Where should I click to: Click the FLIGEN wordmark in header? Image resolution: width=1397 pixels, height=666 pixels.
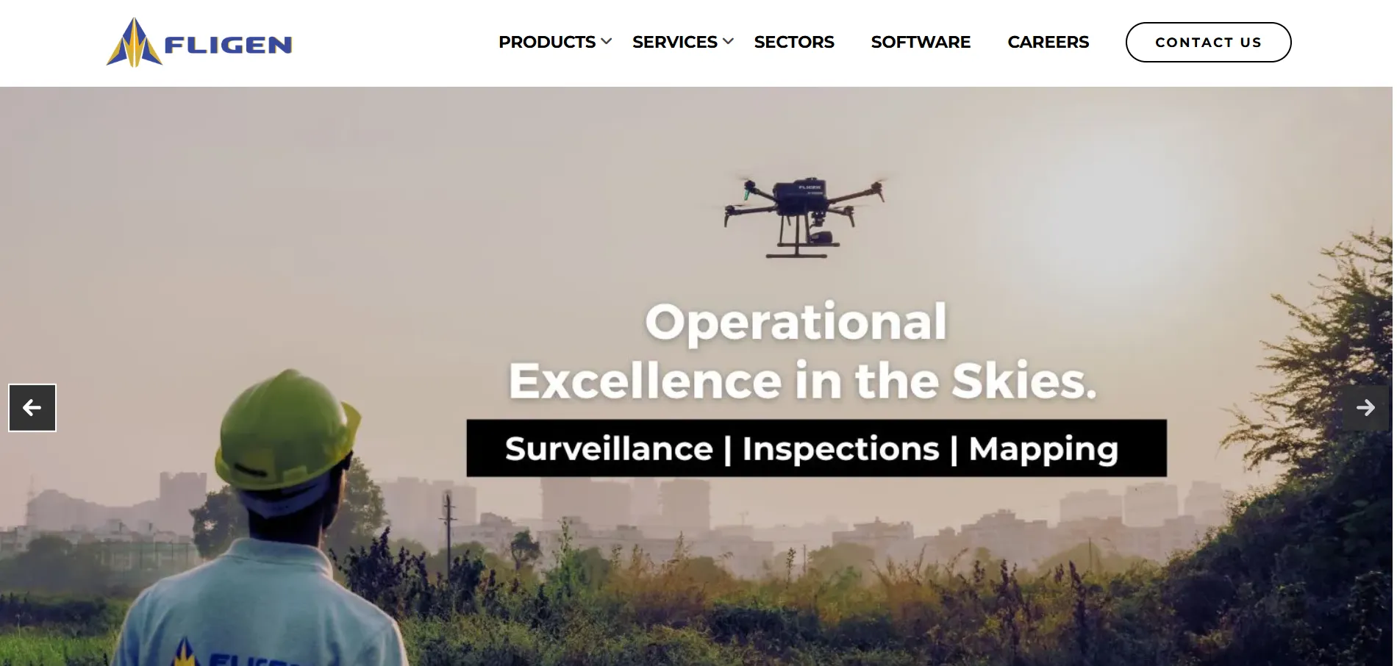(228, 46)
